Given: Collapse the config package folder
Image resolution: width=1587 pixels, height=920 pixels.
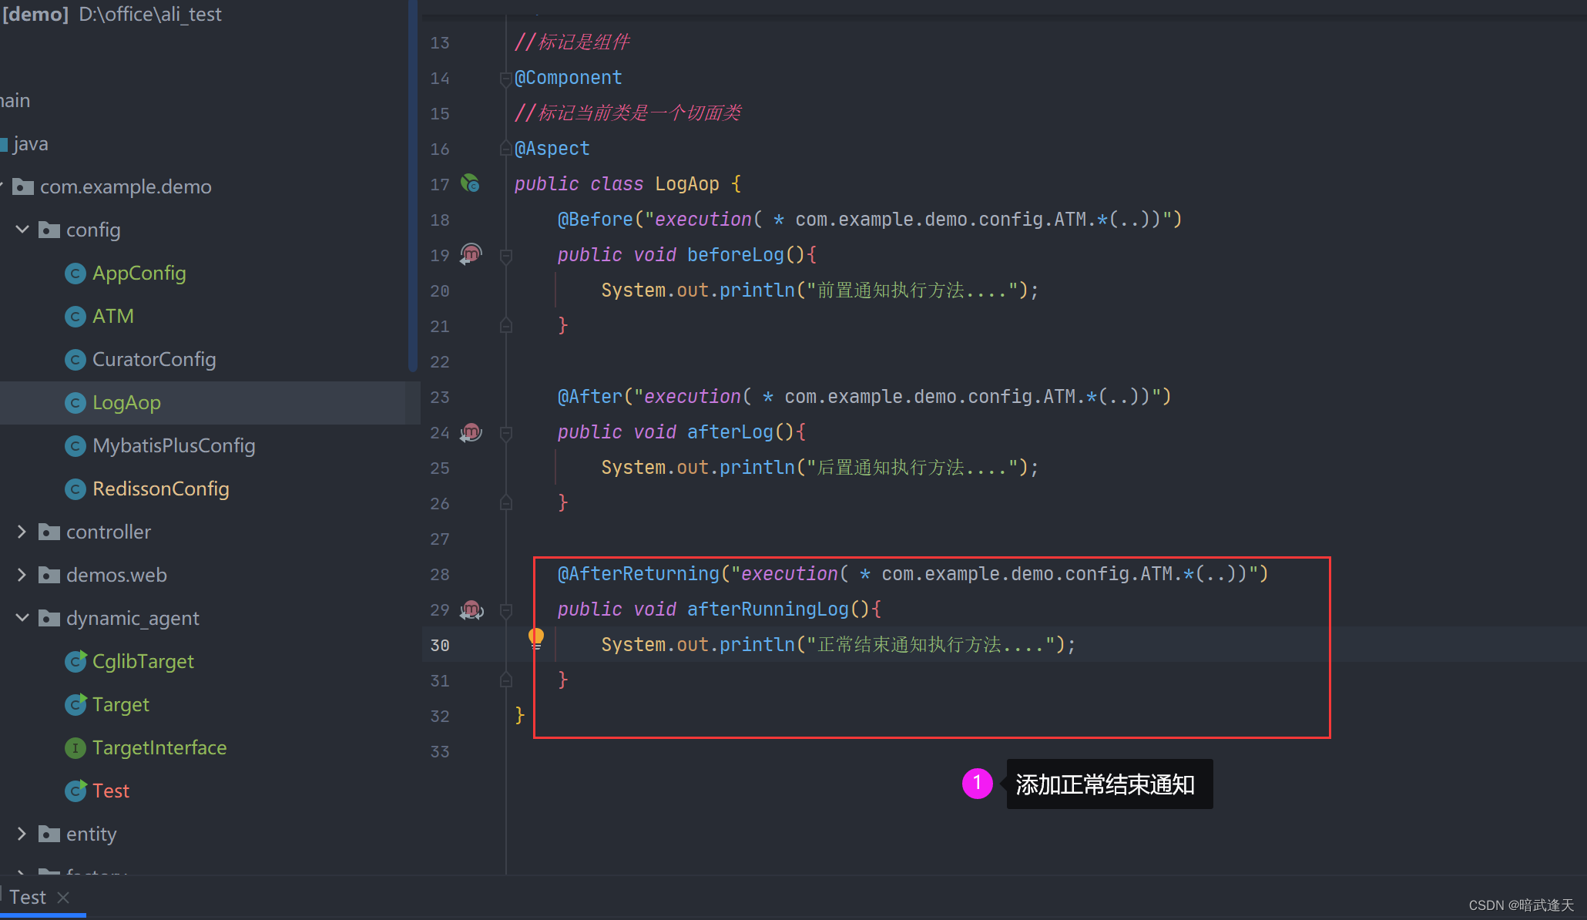Looking at the screenshot, I should [22, 230].
